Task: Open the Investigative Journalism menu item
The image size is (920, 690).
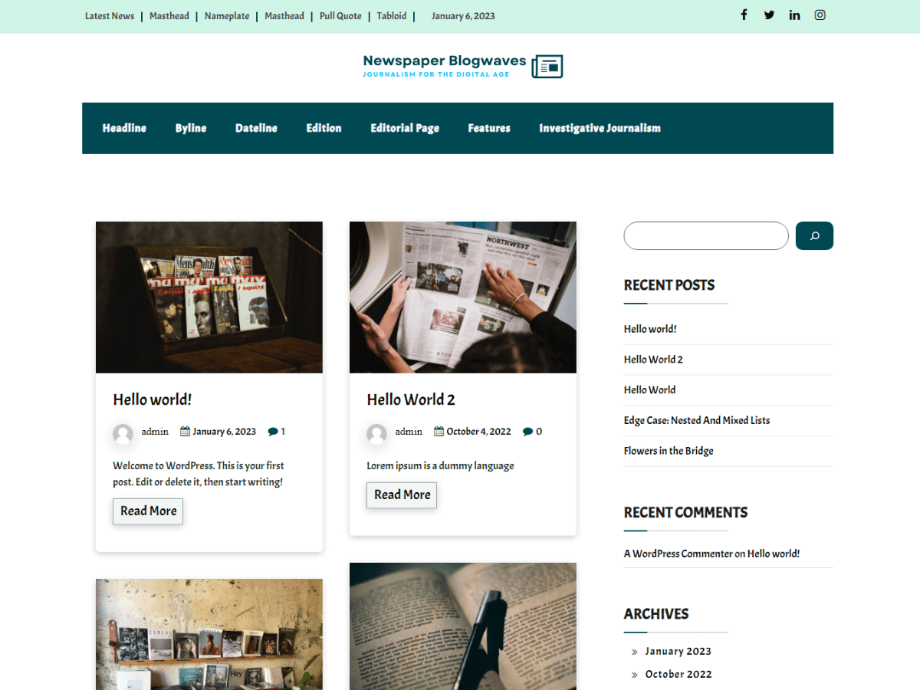Action: point(600,128)
